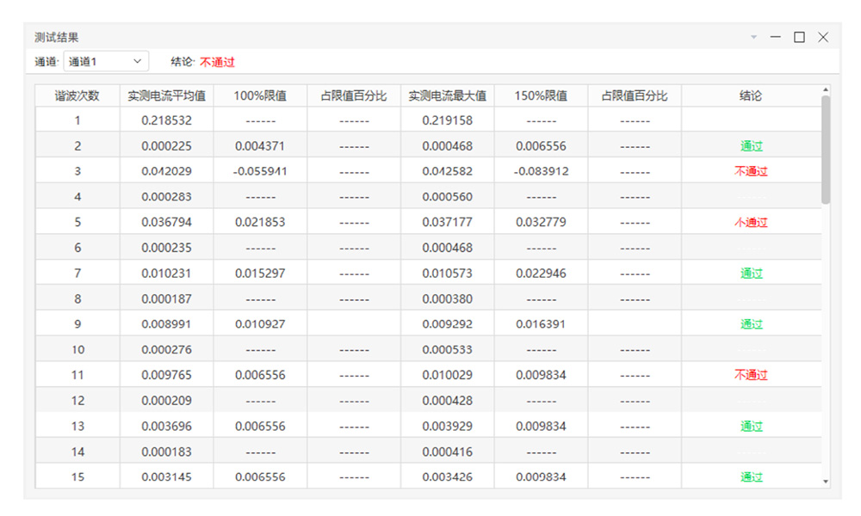
Task: Select cell 0.010029 in harmonic row 11
Action: (448, 375)
